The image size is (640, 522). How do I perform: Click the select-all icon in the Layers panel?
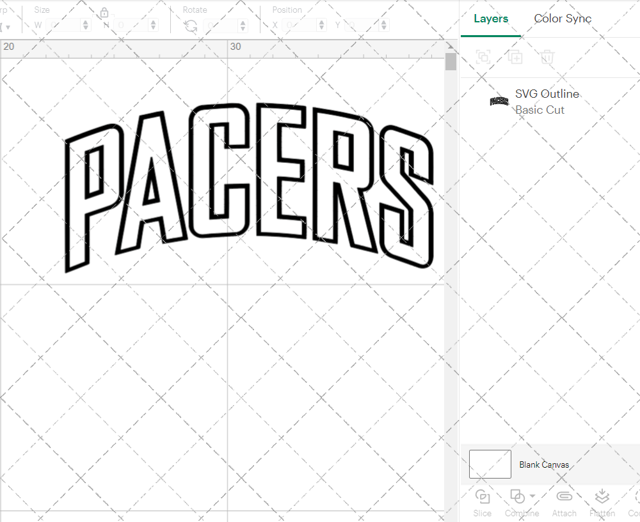click(x=484, y=57)
